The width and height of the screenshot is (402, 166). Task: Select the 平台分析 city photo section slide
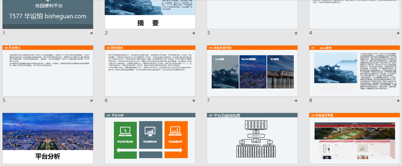click(x=48, y=138)
